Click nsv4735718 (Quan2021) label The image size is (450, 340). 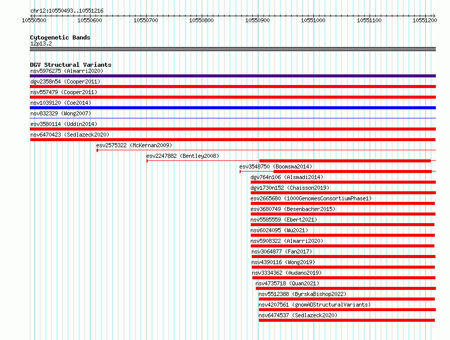[x=287, y=283]
